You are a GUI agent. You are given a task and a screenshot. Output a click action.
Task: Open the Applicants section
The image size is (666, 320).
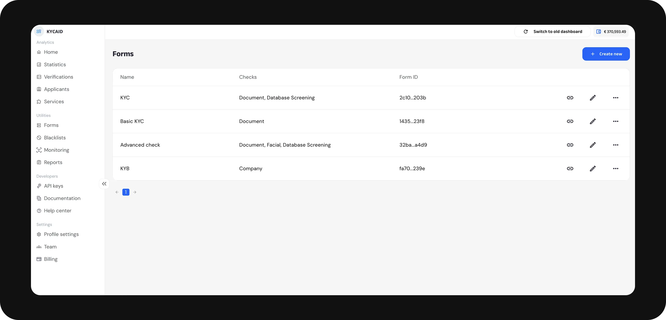56,89
